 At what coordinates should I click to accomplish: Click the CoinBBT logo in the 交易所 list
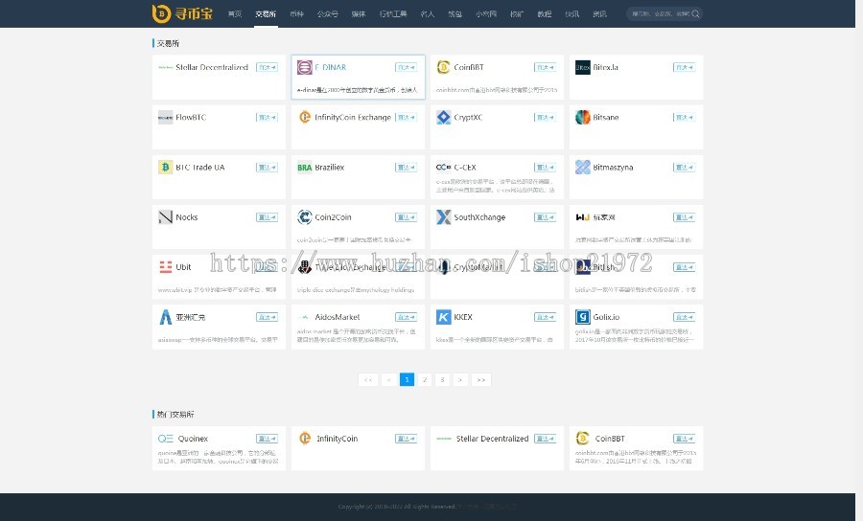[444, 67]
